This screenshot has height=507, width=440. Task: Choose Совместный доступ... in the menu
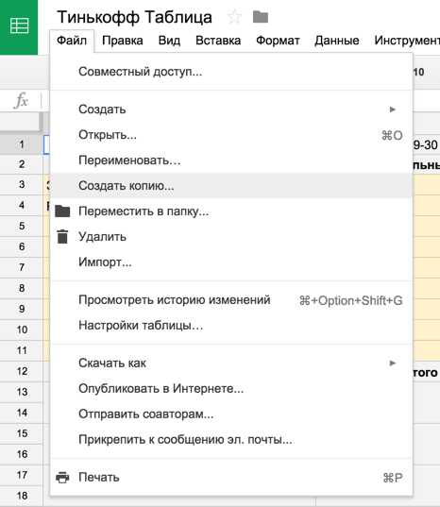(x=231, y=72)
